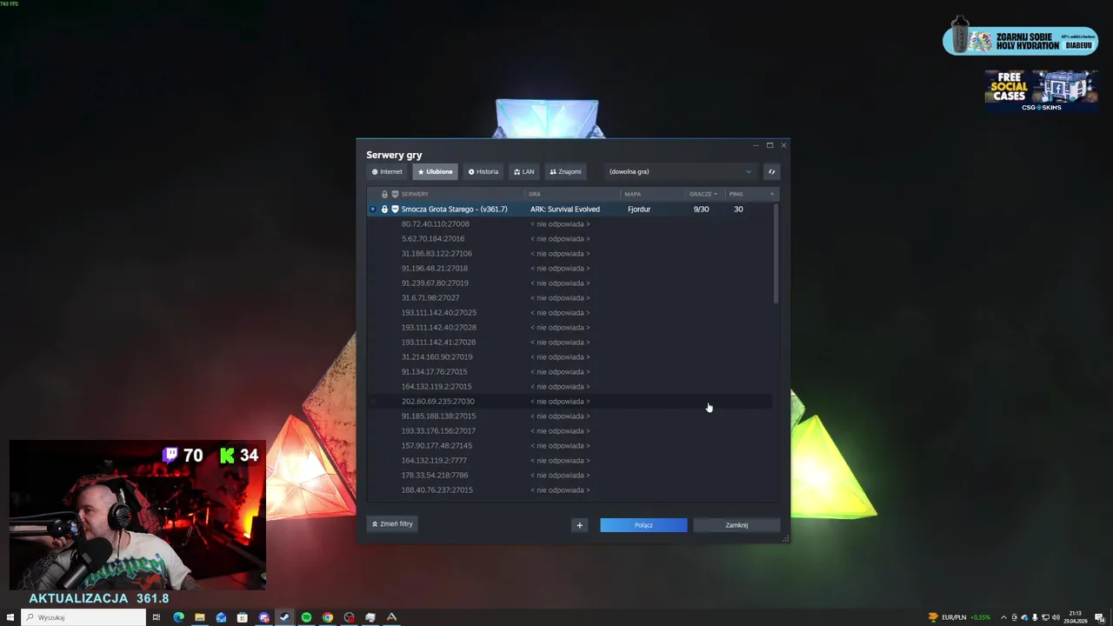1113x626 pixels.
Task: Click the Fjordur map cell
Action: point(639,209)
